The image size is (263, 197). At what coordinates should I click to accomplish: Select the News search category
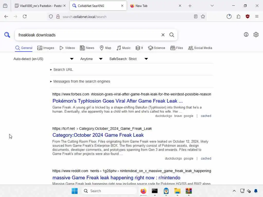pos(87,48)
